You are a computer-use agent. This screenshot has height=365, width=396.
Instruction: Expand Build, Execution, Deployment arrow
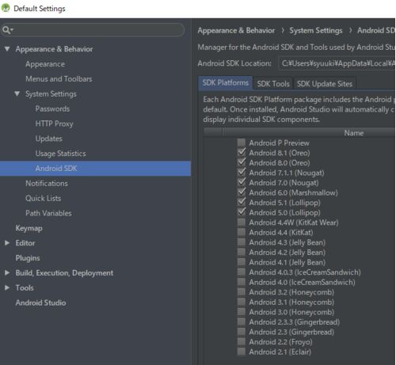coord(7,272)
